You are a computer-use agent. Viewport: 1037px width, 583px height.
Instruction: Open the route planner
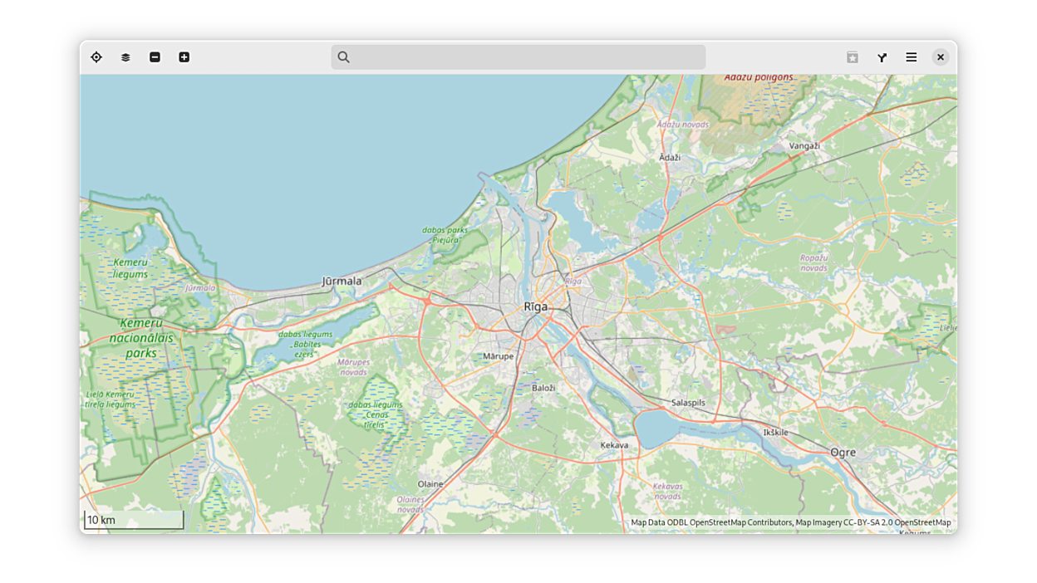(x=882, y=57)
